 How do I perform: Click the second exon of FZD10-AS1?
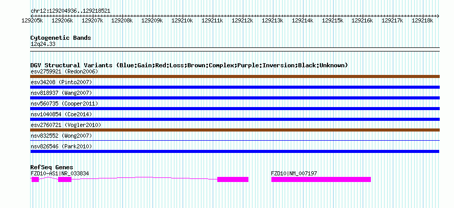coord(65,179)
